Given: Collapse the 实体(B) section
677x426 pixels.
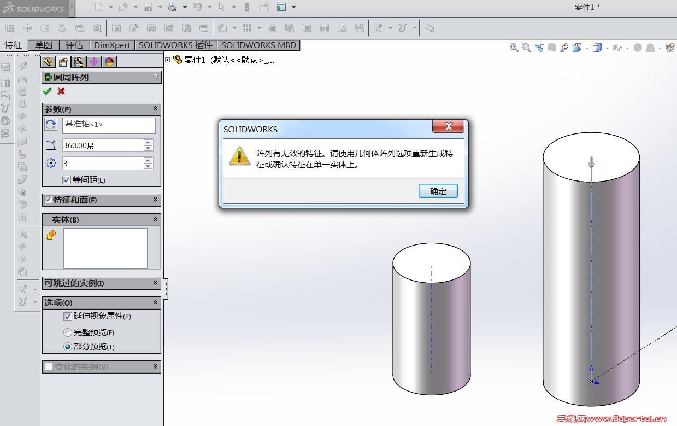Looking at the screenshot, I should (x=155, y=219).
